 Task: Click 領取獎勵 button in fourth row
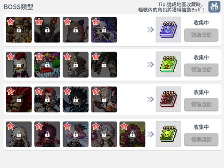point(201,139)
